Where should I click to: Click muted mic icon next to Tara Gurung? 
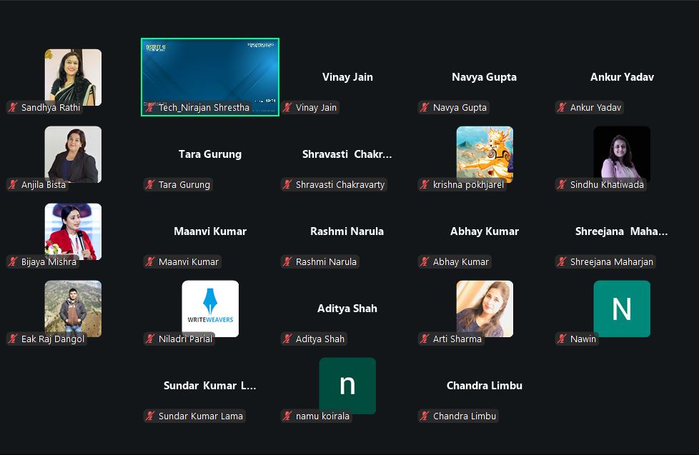[150, 185]
